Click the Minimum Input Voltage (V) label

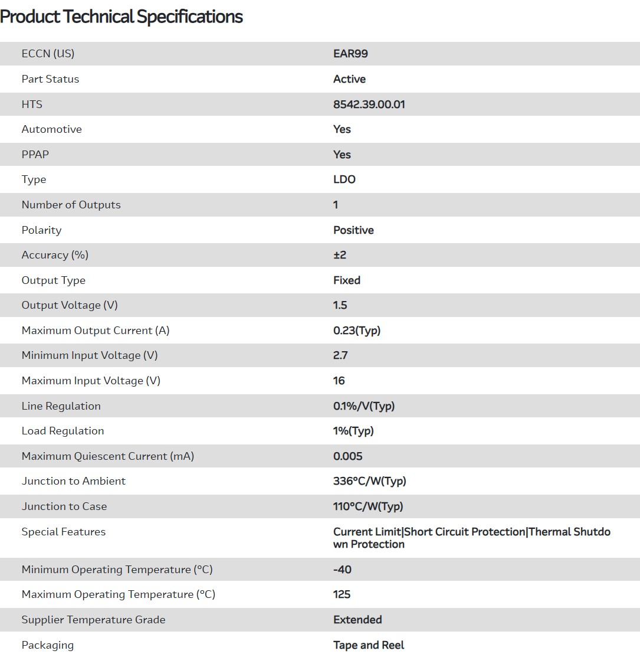(x=90, y=355)
